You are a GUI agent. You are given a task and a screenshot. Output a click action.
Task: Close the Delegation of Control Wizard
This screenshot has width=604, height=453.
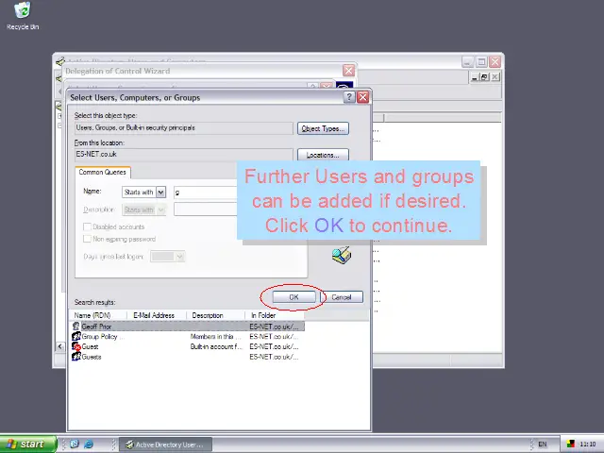point(348,71)
